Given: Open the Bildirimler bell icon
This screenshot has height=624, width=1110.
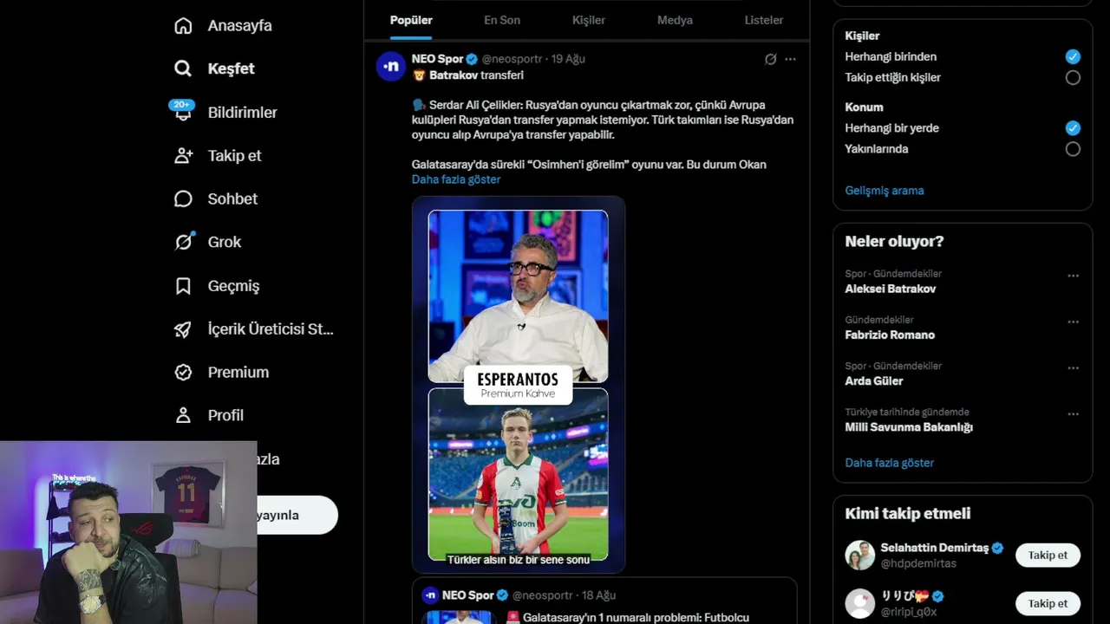Looking at the screenshot, I should (183, 112).
